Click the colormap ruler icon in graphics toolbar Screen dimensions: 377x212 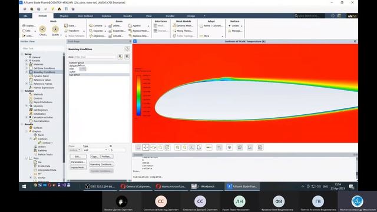coord(209,147)
